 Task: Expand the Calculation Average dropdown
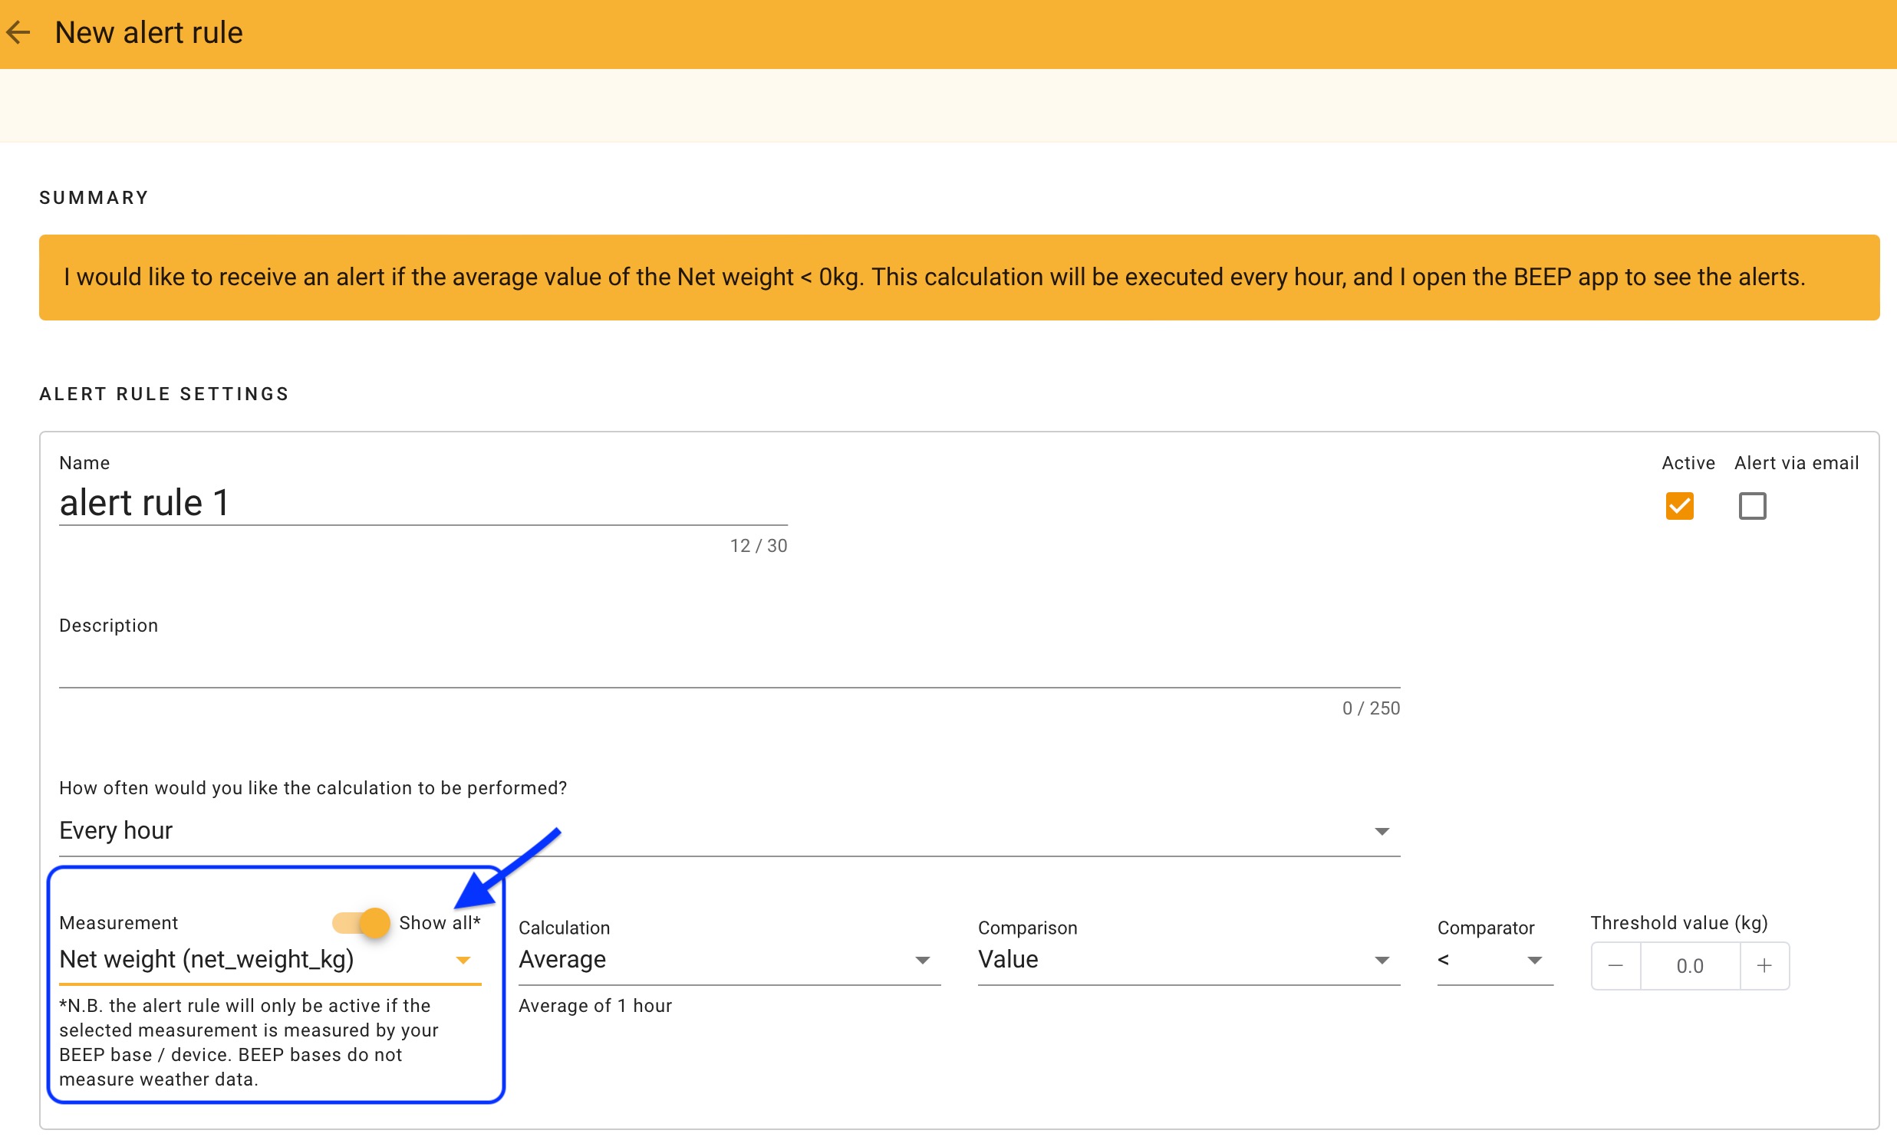(922, 961)
